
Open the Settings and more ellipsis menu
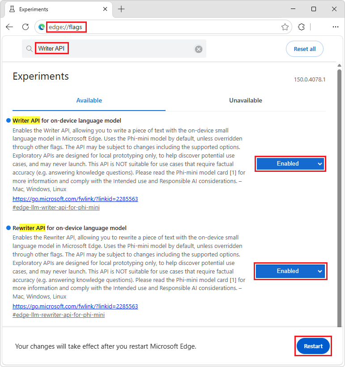(x=336, y=27)
